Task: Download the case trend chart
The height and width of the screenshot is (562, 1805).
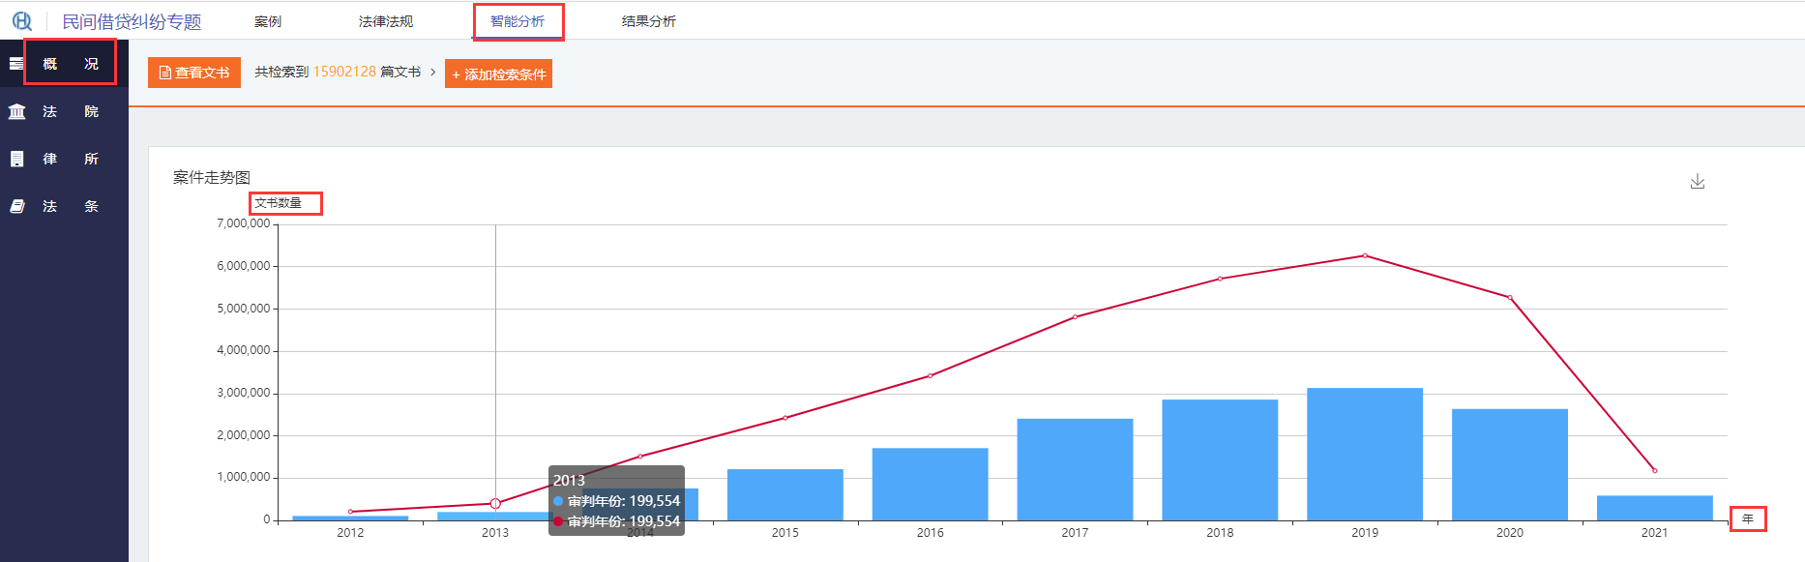Action: click(x=1697, y=182)
